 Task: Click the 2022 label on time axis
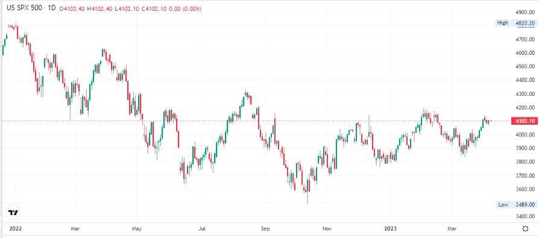click(15, 228)
